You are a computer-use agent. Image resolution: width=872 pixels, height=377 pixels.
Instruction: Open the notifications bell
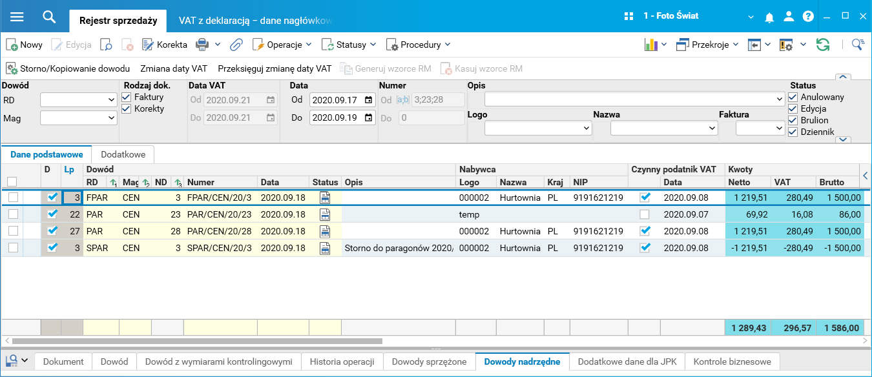[x=769, y=17]
